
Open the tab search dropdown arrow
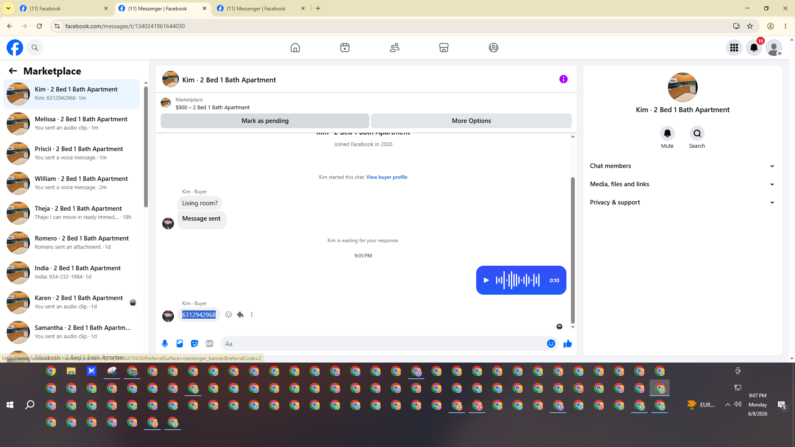(8, 8)
